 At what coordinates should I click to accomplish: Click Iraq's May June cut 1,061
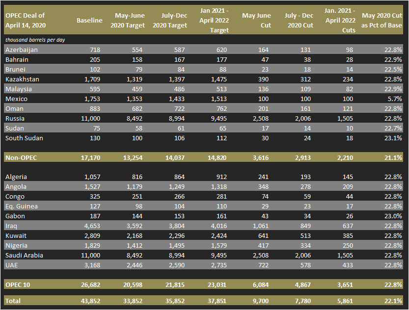(x=261, y=226)
